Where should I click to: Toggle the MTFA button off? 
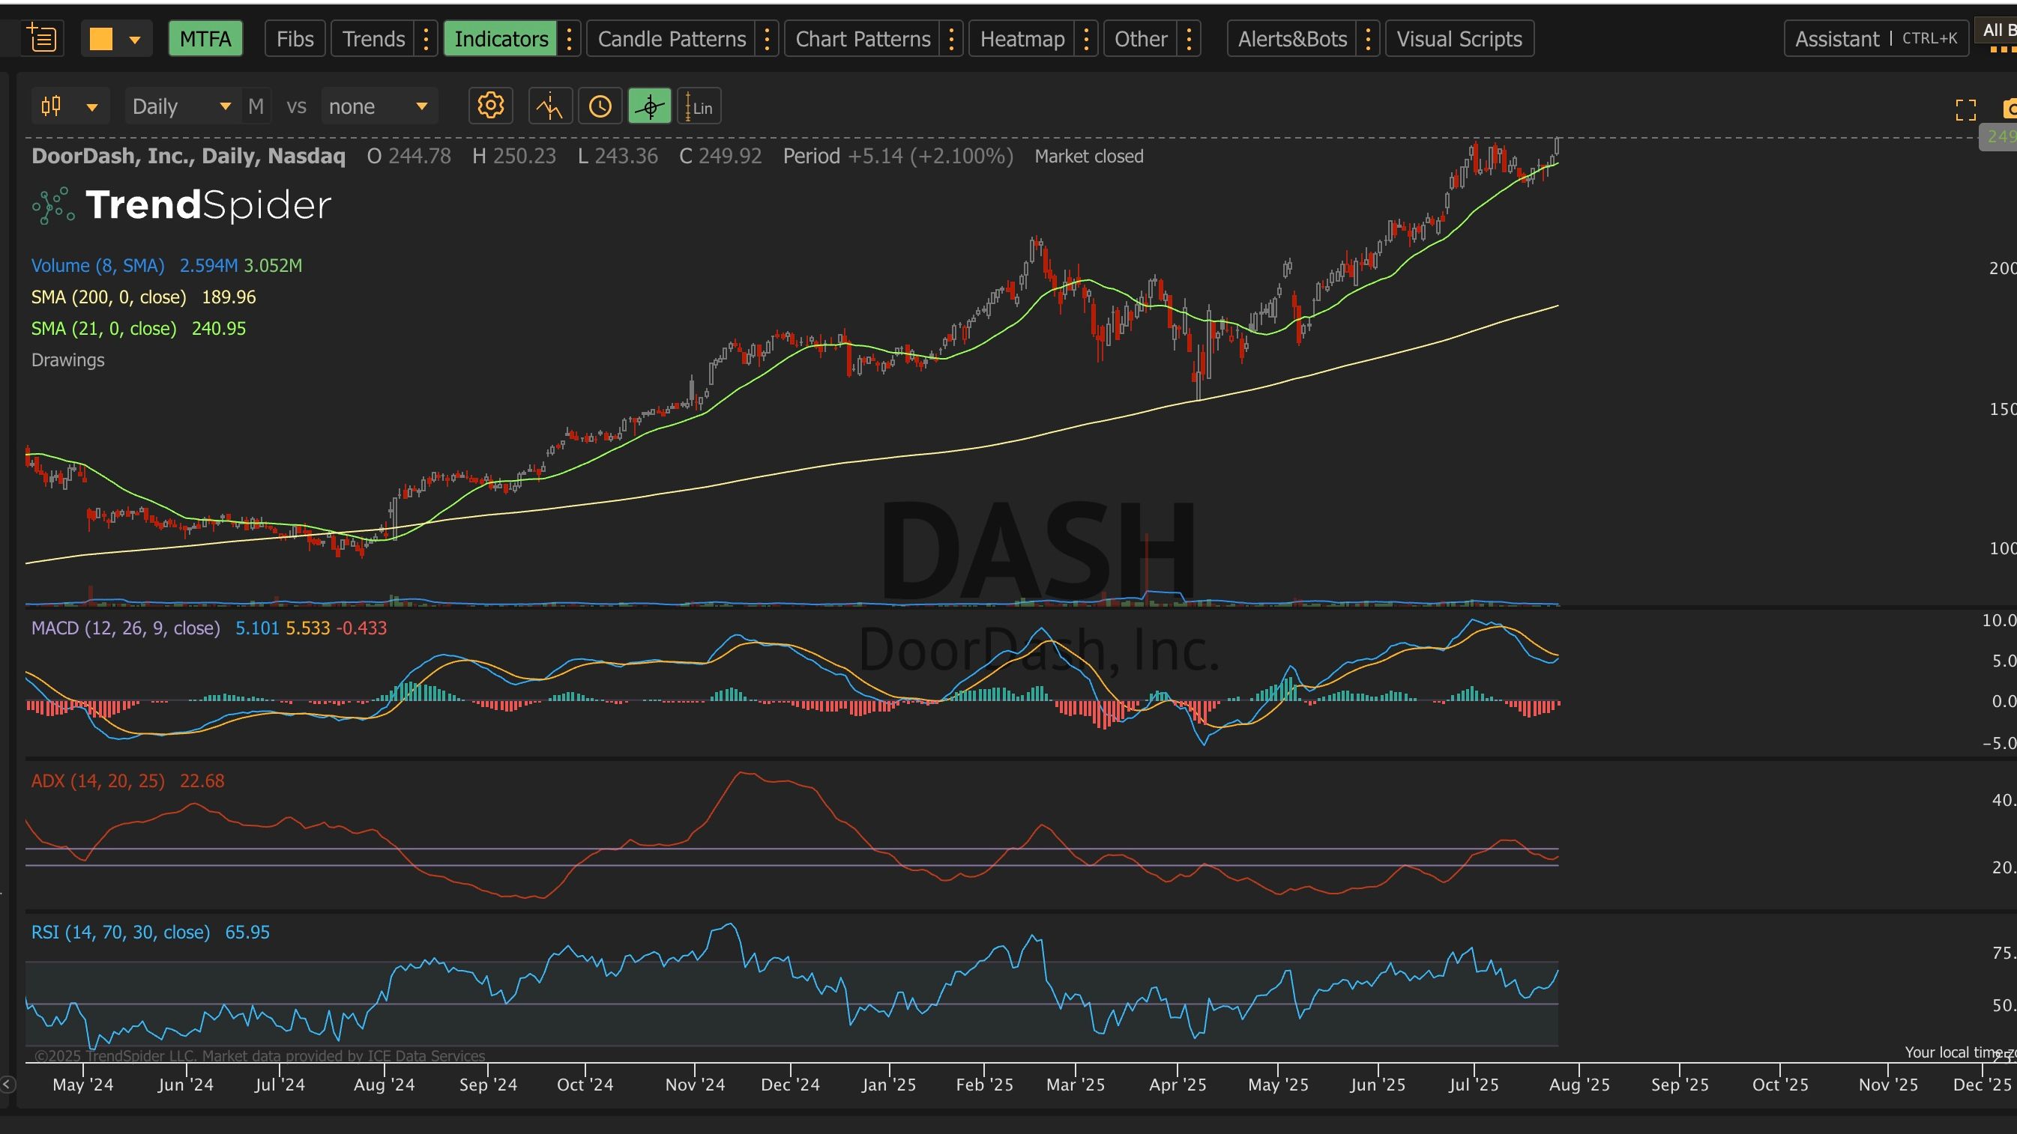[x=205, y=38]
